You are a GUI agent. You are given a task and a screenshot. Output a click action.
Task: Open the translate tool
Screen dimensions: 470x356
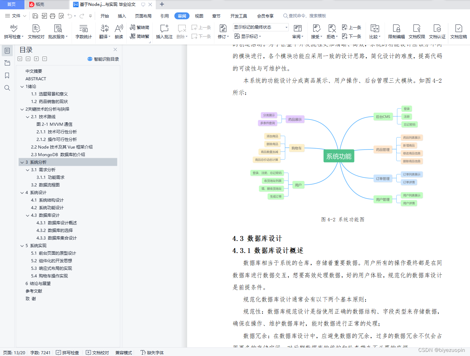[x=104, y=31]
